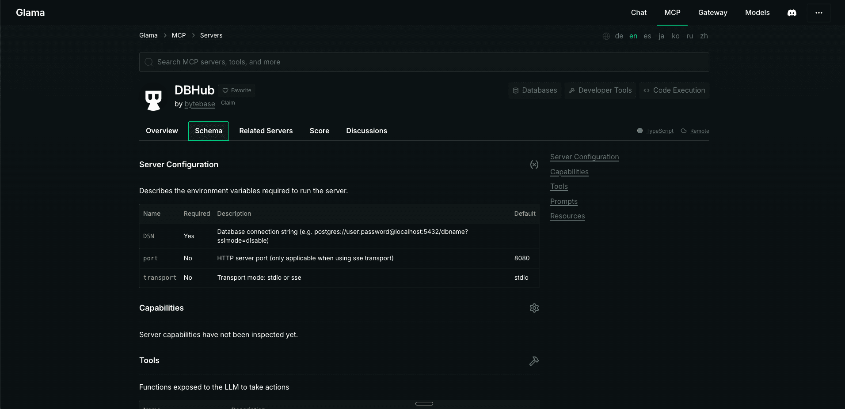Open the three-dots more menu

click(818, 13)
